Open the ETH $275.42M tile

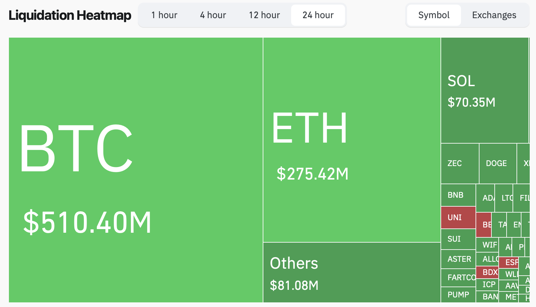tap(352, 140)
